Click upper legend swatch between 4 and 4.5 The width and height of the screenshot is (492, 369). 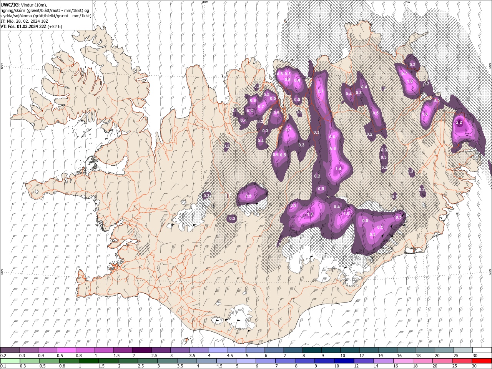(x=217, y=350)
